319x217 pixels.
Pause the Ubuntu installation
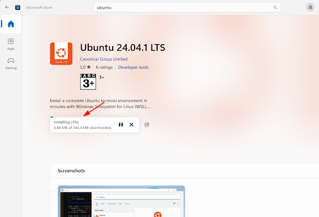121,124
